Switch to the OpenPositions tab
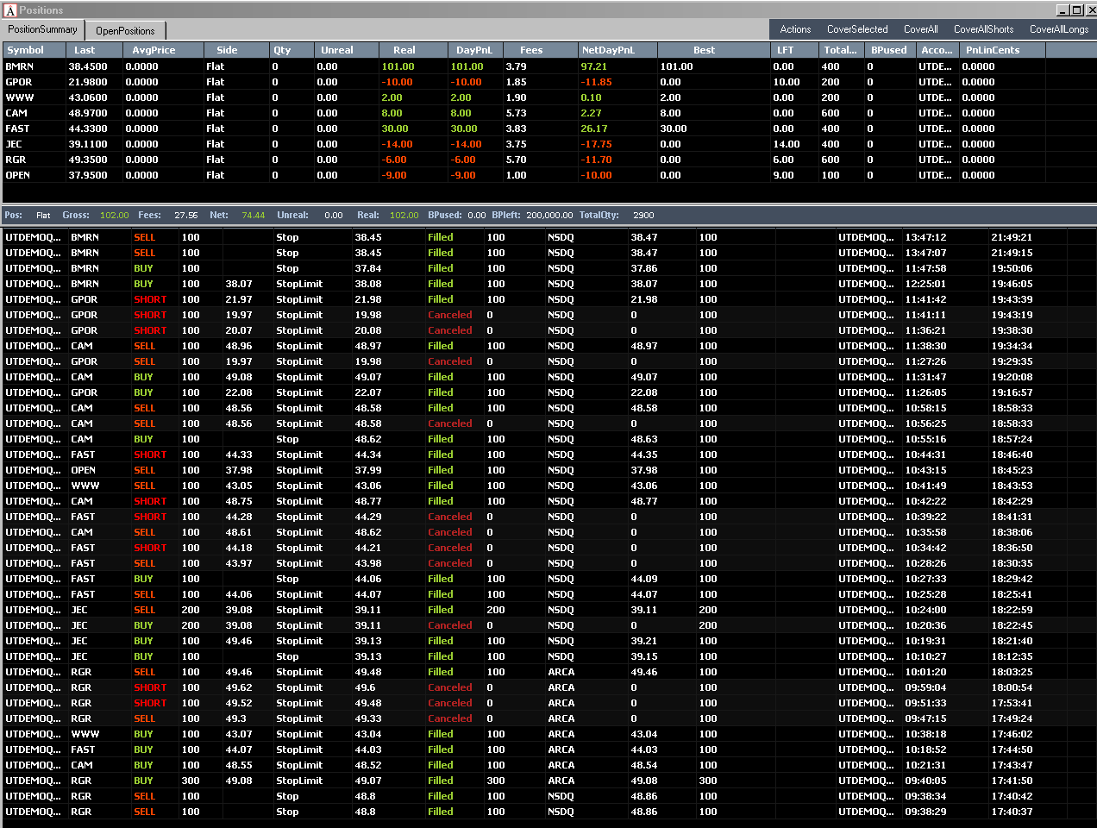The height and width of the screenshot is (828, 1097). (125, 30)
